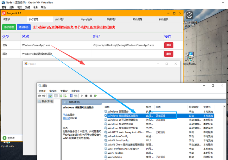Click the forward arrow in Services toolbar
This screenshot has height=160, width=228.
click(x=44, y=96)
